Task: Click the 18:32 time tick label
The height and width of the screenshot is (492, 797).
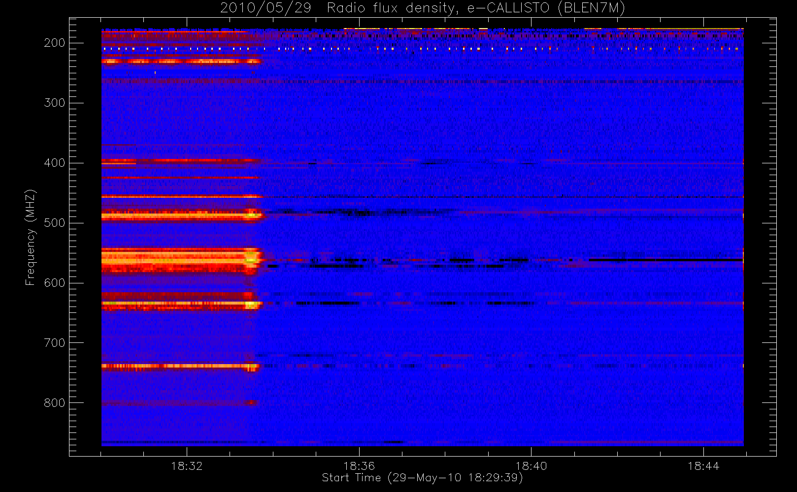Action: [x=187, y=466]
